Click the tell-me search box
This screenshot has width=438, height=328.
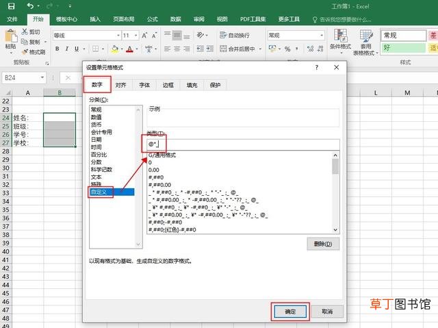pos(342,20)
